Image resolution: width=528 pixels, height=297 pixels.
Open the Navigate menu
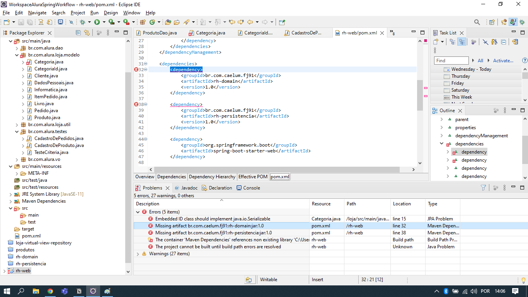click(37, 13)
